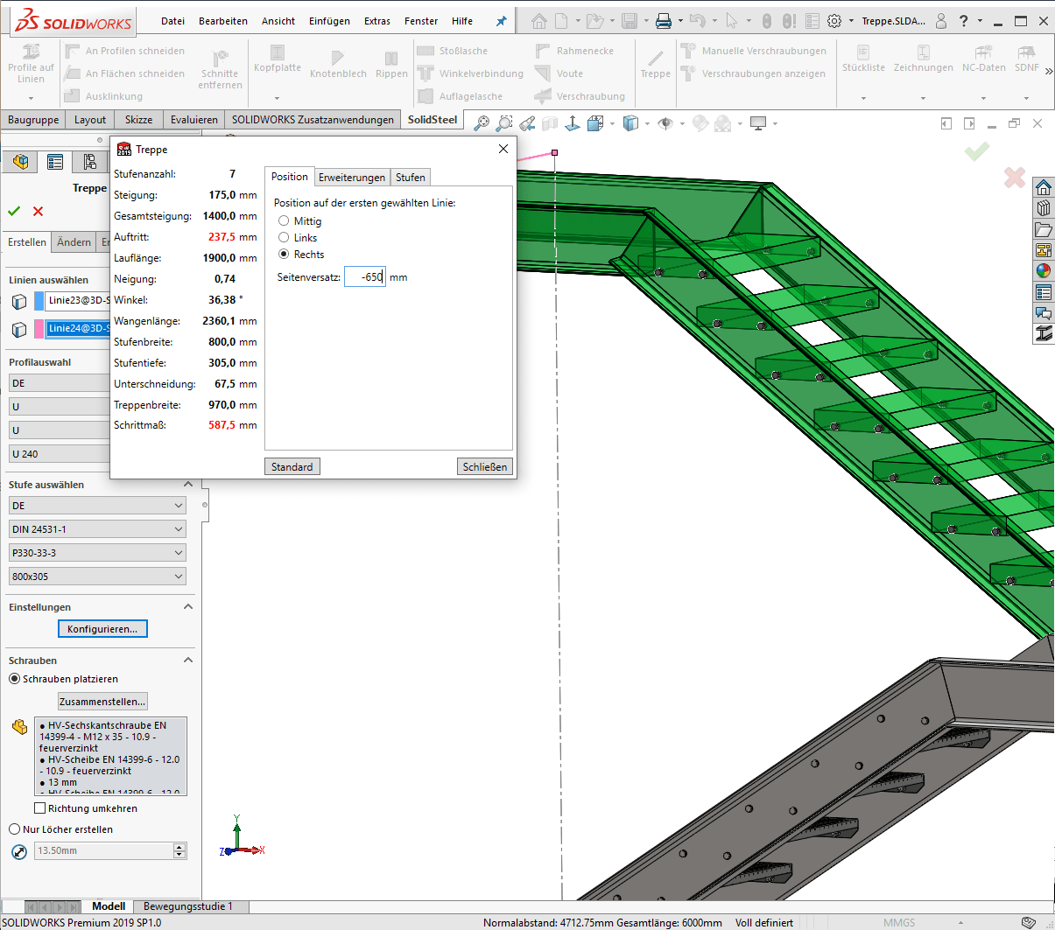Select the Rechts radio button
Image resolution: width=1055 pixels, height=930 pixels.
point(284,255)
